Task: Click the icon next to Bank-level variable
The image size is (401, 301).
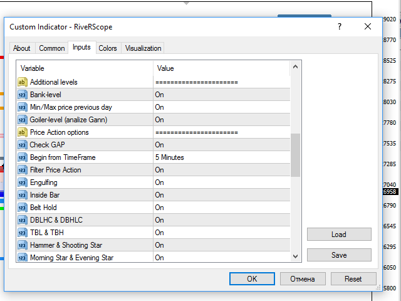Action: coord(22,95)
